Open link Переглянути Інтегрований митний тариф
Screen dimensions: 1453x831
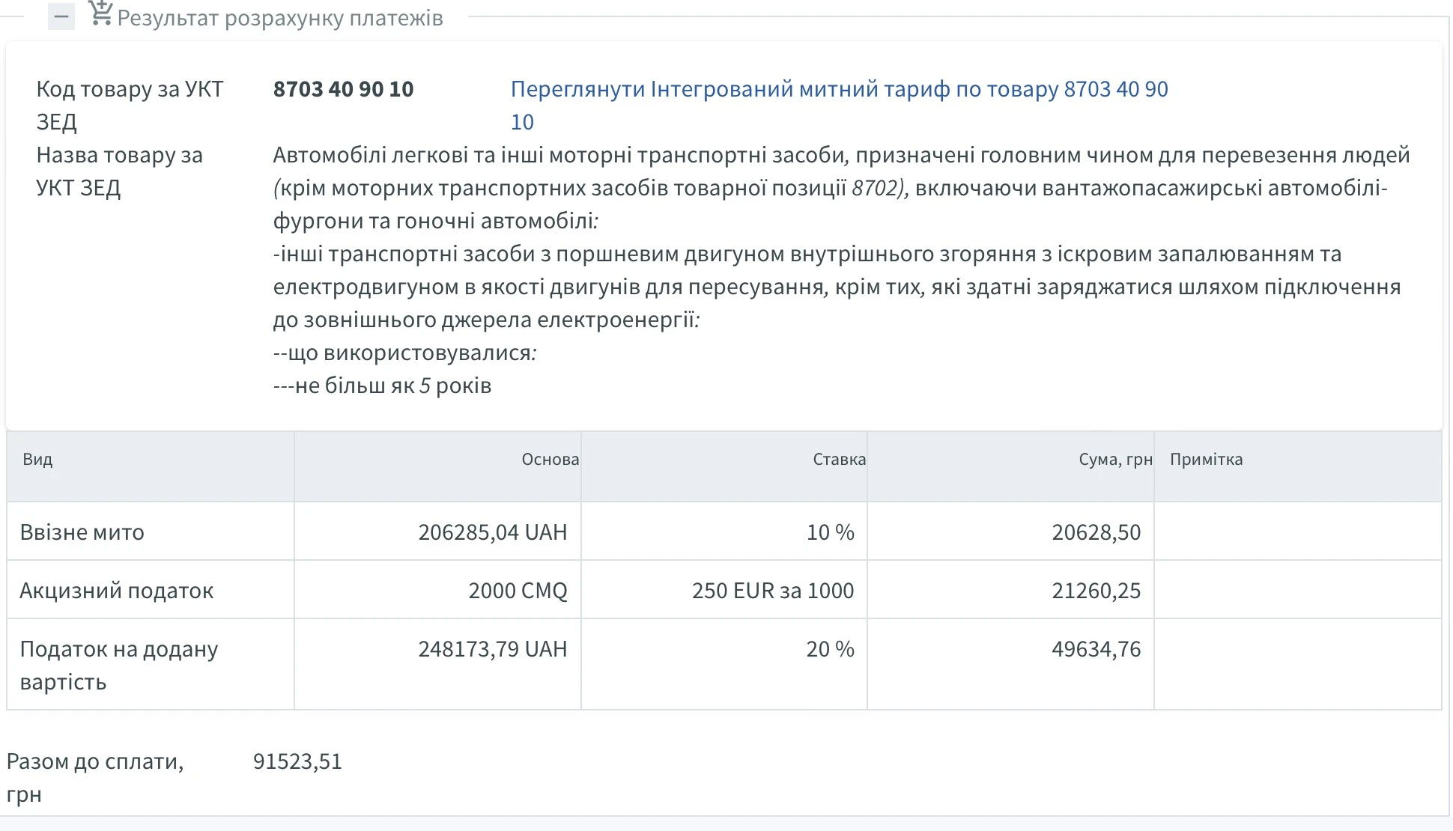pos(839,90)
